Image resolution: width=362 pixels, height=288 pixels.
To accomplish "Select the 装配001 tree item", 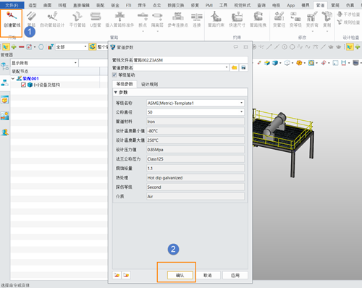I will (30, 78).
